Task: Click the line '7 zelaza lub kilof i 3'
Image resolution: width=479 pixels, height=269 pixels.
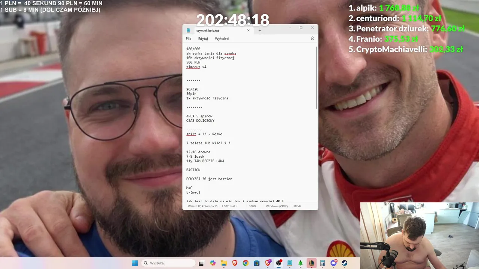Action: click(x=208, y=143)
